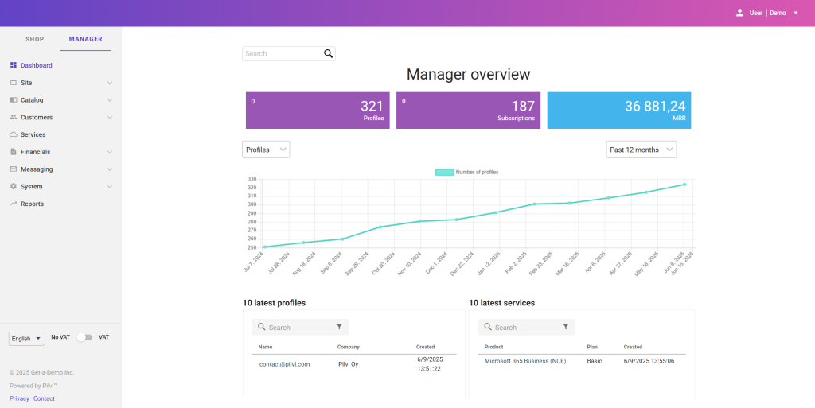Click the user avatar icon in header

pyautogui.click(x=739, y=13)
